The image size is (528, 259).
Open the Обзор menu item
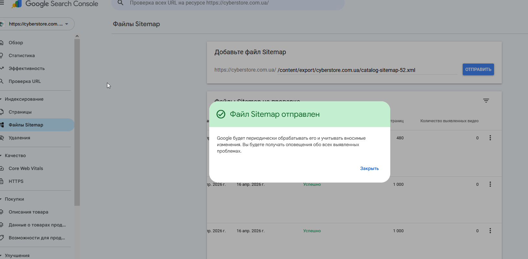pyautogui.click(x=16, y=43)
